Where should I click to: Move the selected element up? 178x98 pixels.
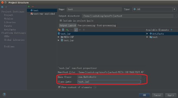click(80, 30)
